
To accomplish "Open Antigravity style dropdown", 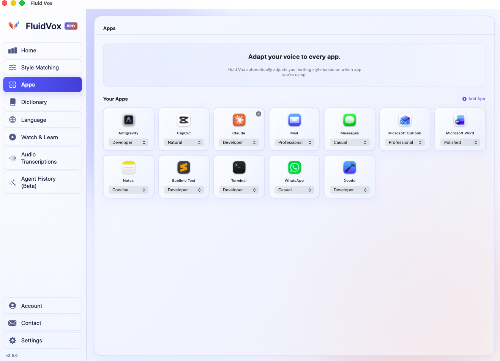I will (128, 142).
